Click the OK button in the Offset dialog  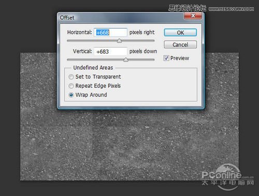[x=180, y=33]
